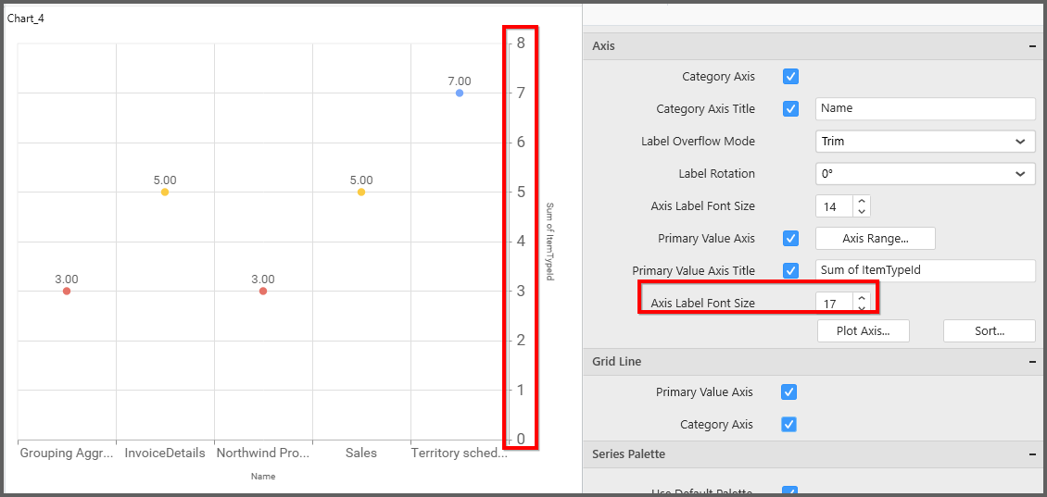This screenshot has height=497, width=1047.
Task: Open the Label Rotation dropdown
Action: pyautogui.click(x=925, y=174)
